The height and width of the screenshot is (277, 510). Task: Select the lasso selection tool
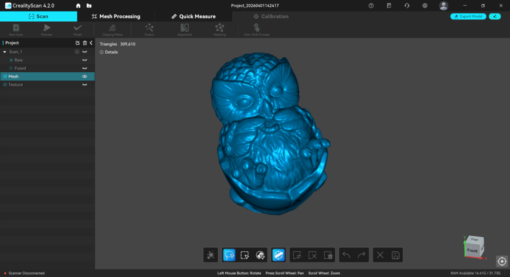click(229, 255)
